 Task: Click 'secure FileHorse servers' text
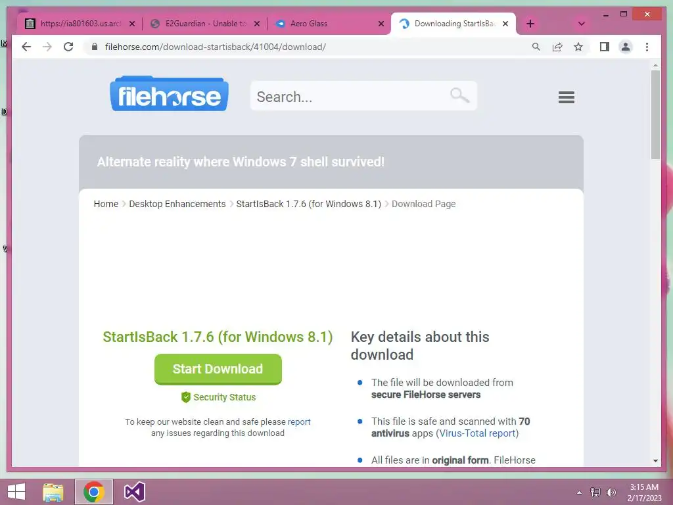426,395
